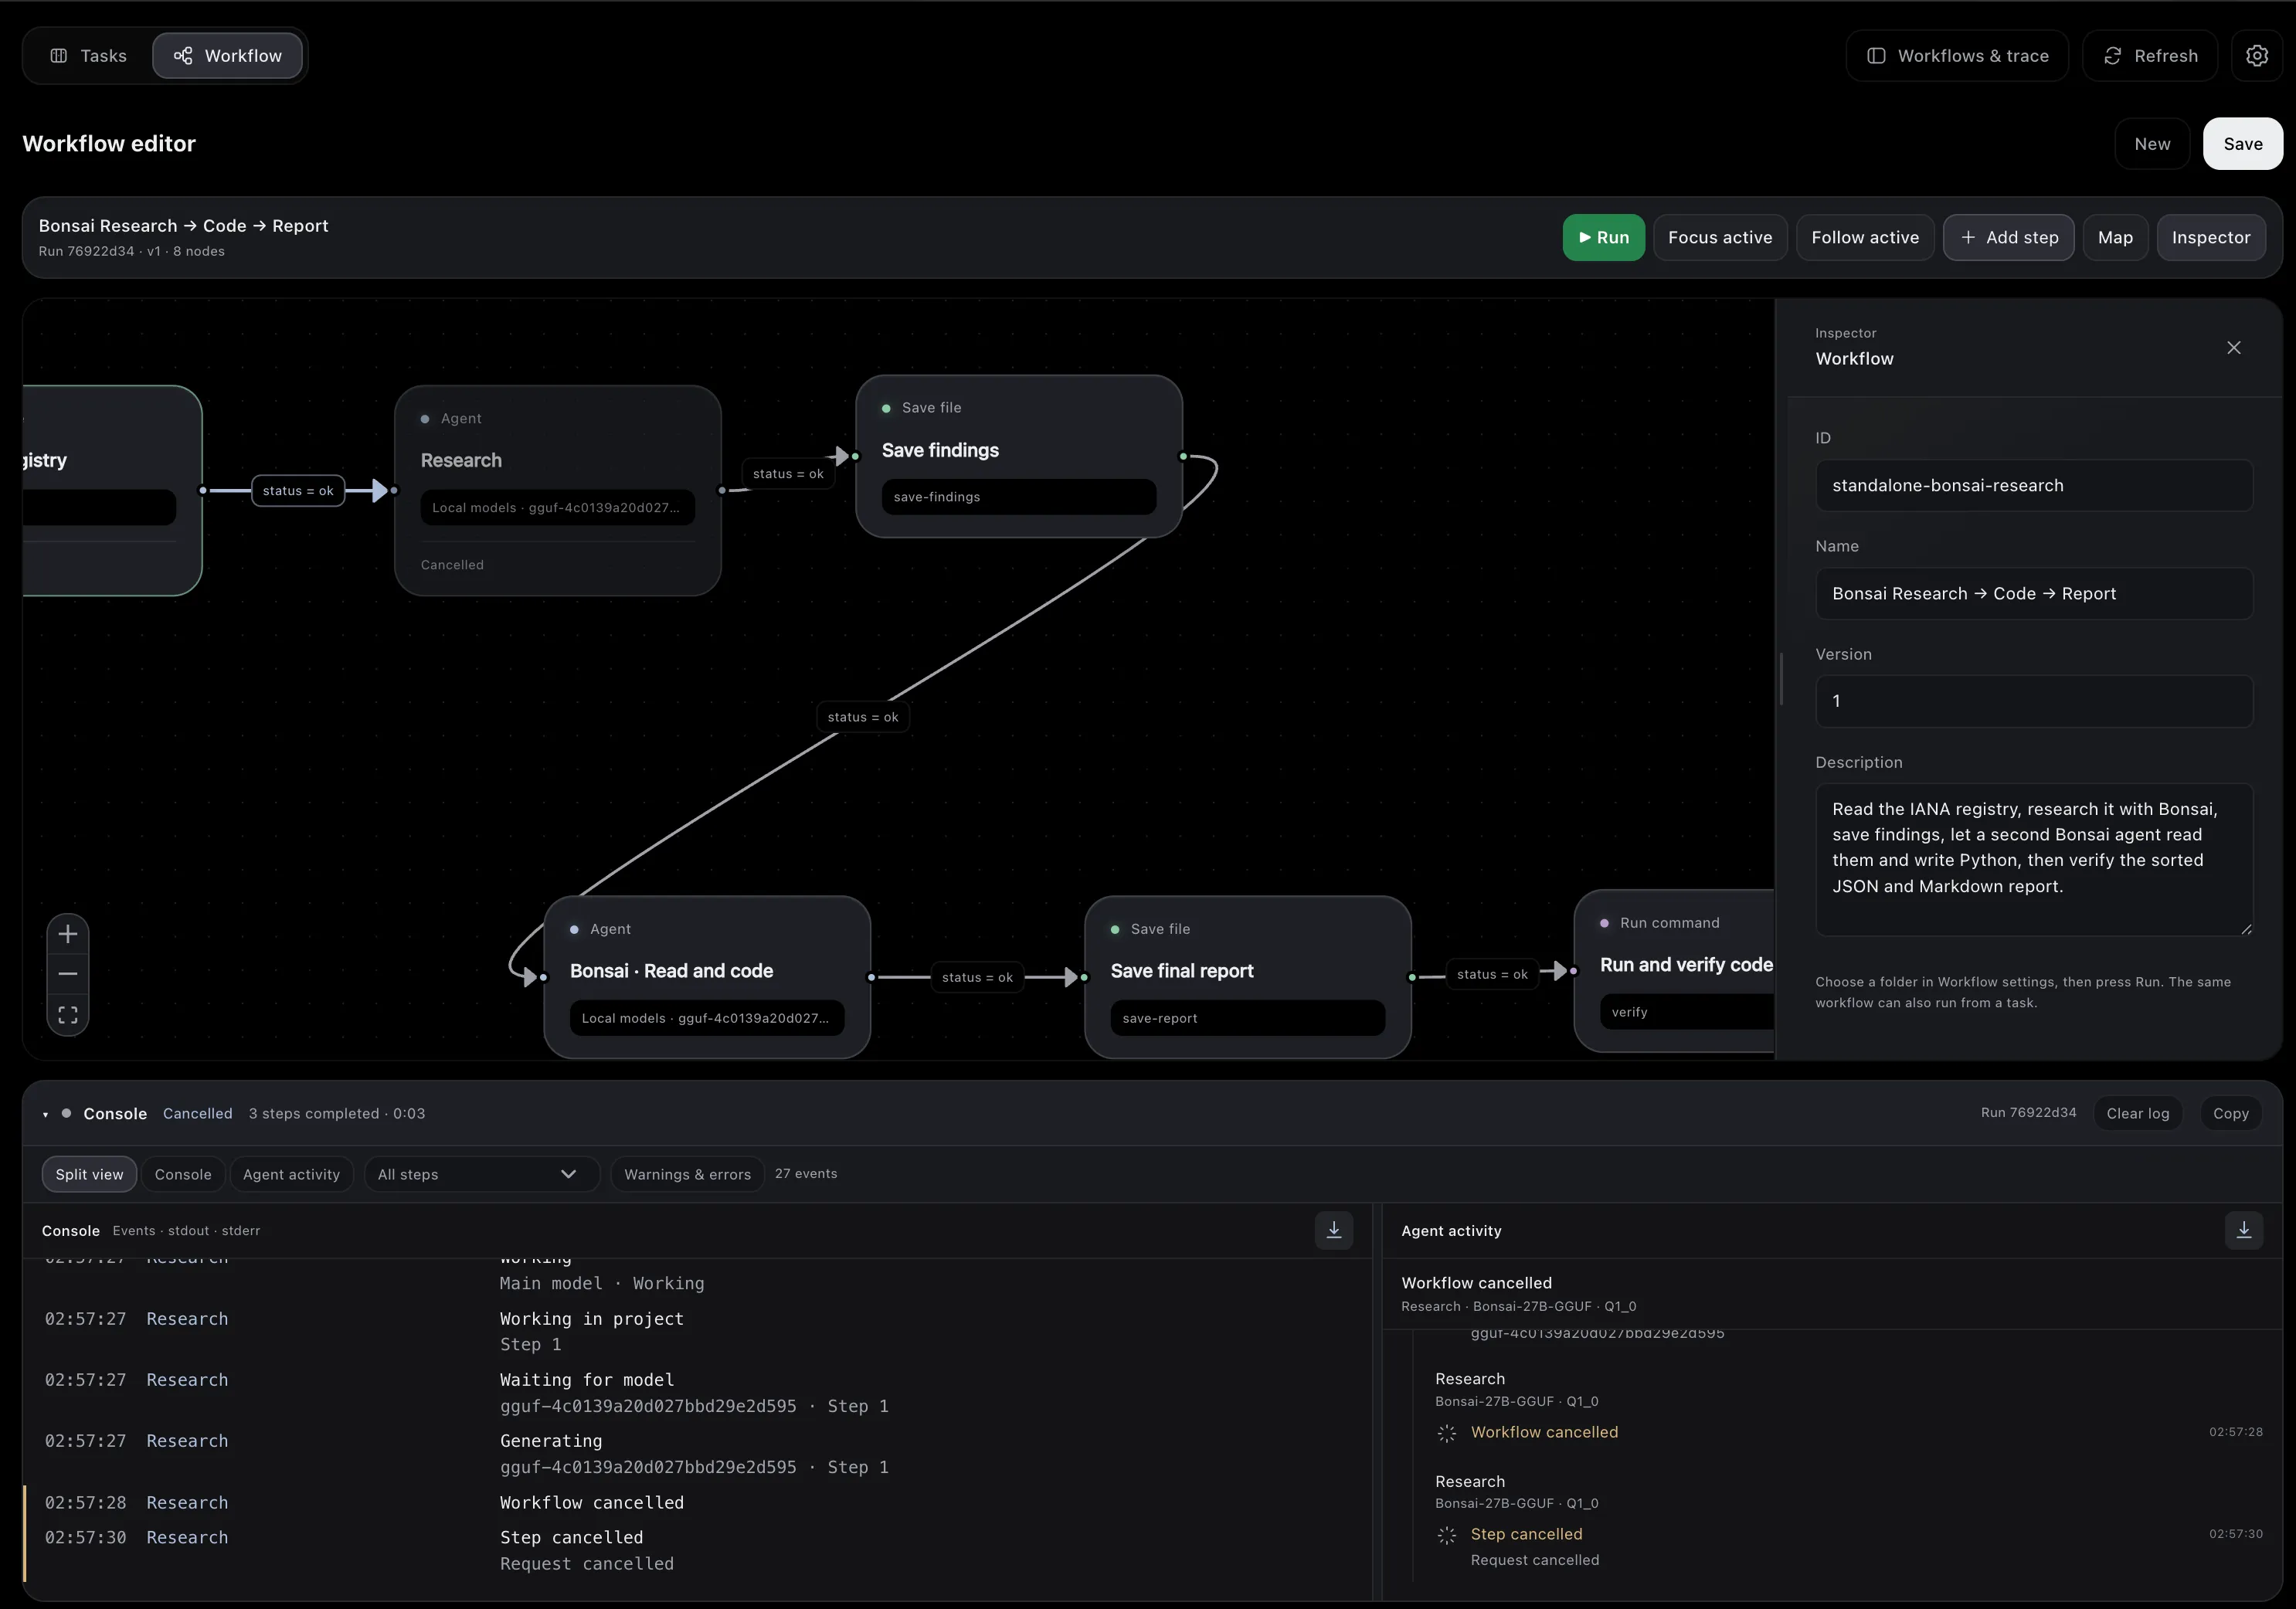This screenshot has height=1609, width=2296.
Task: Click the '27 events' count
Action: (806, 1174)
